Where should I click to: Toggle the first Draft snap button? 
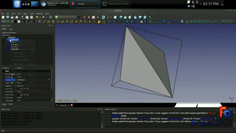pos(187,22)
